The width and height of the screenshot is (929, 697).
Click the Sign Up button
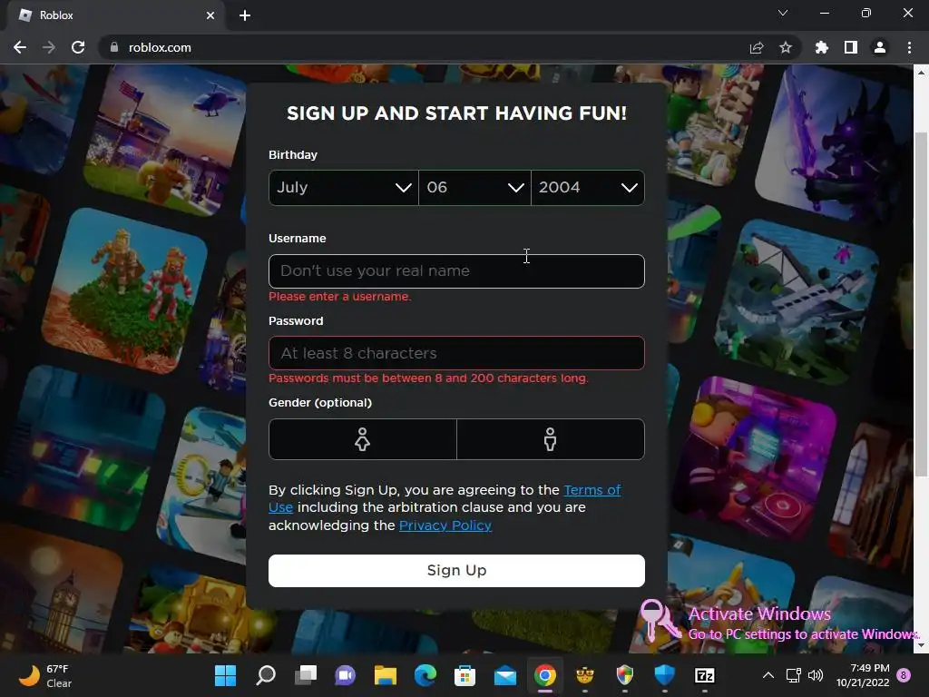456,570
